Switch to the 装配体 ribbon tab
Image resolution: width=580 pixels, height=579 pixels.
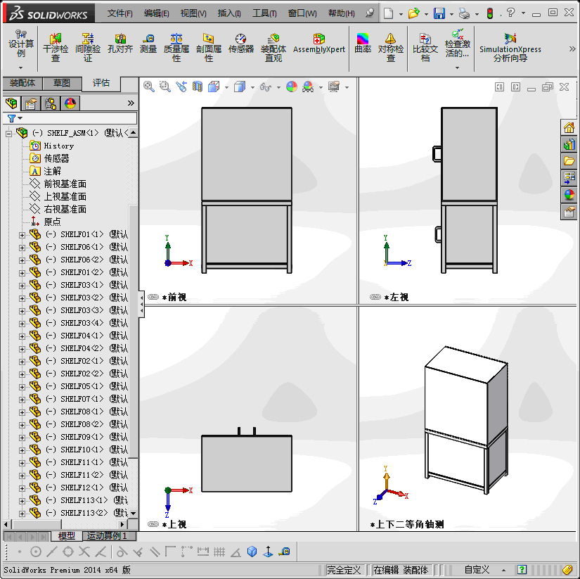point(22,83)
